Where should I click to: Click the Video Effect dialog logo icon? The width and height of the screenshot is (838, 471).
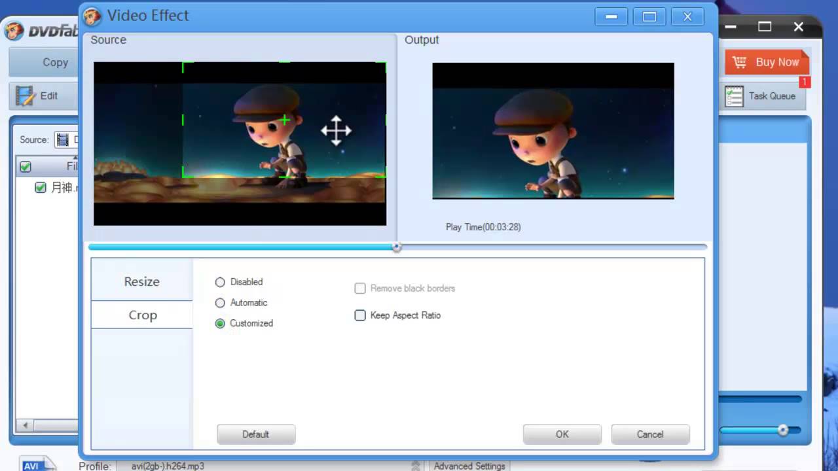[92, 16]
